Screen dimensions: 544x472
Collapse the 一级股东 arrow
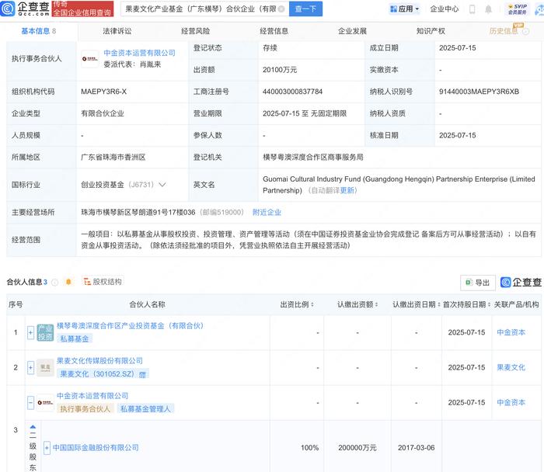(x=33, y=427)
